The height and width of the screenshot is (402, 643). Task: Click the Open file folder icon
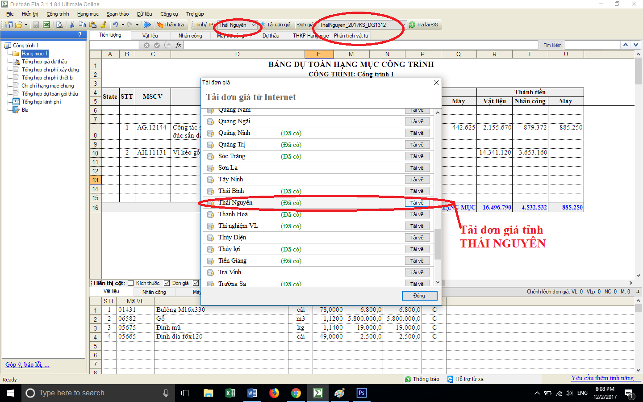18,25
